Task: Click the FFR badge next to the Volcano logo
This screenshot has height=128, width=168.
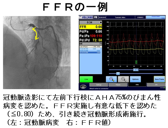Action: pos(96,17)
